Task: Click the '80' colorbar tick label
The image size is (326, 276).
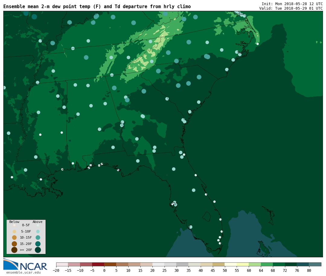Action: click(309, 270)
